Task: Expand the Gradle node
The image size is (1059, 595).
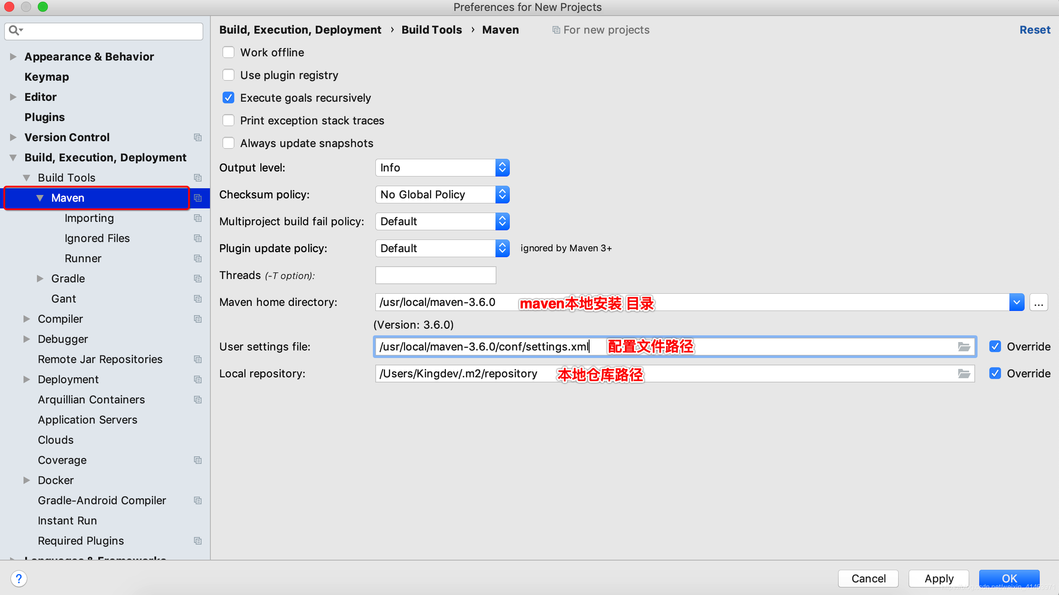Action: tap(40, 279)
